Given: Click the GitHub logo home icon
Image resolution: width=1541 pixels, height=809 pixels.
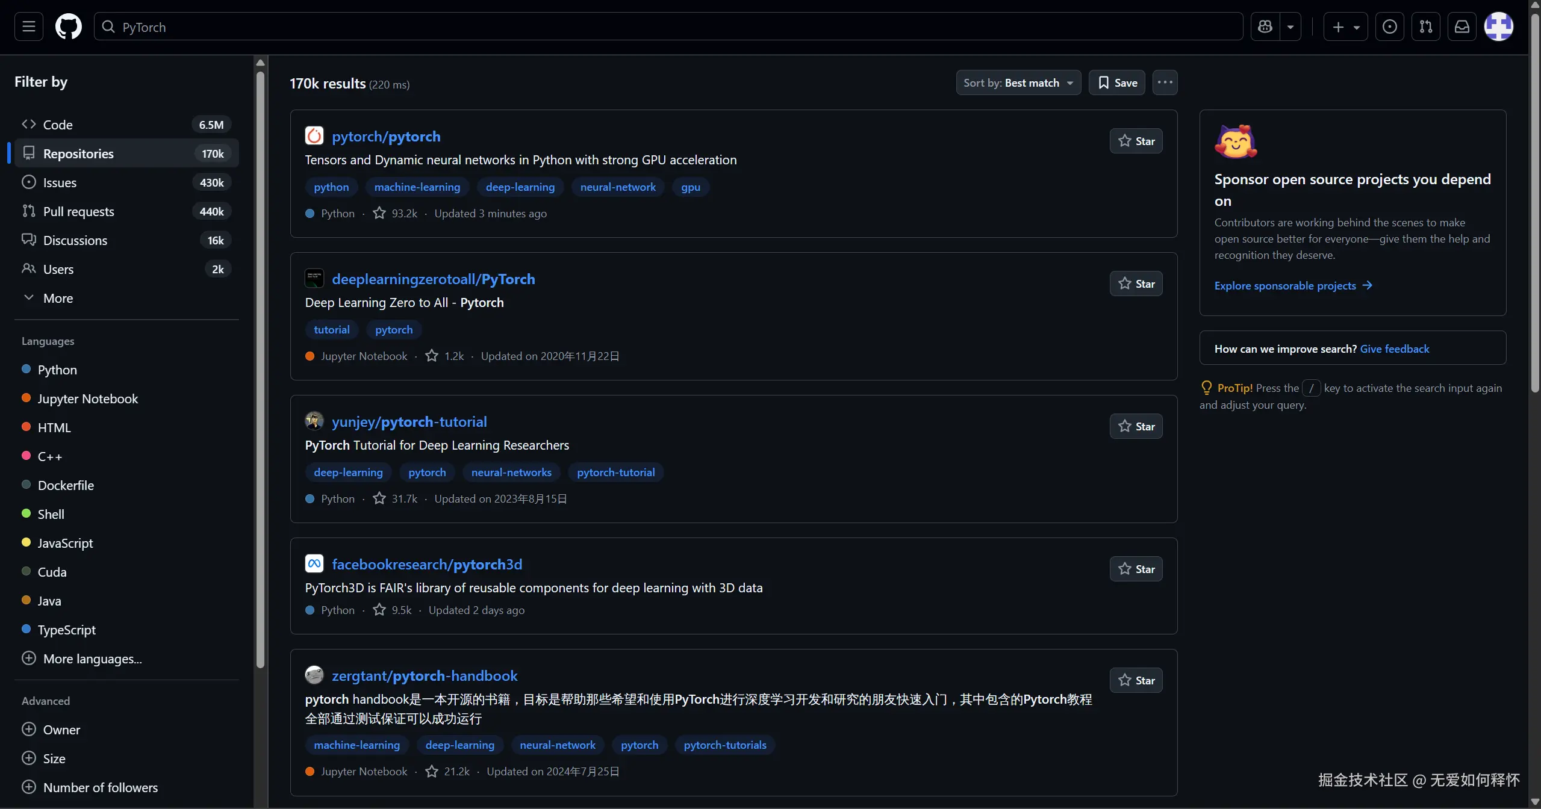Looking at the screenshot, I should click(68, 26).
